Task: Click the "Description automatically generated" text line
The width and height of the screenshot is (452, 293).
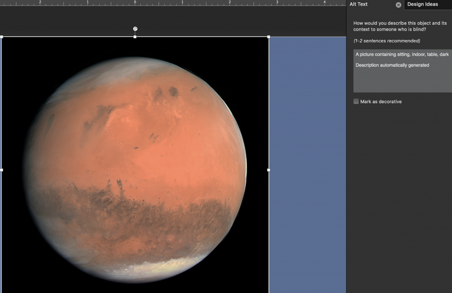Action: pos(392,65)
